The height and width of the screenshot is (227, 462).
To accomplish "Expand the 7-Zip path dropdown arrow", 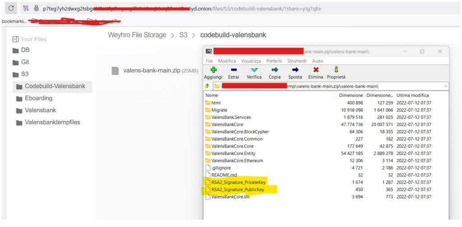I will (446, 86).
